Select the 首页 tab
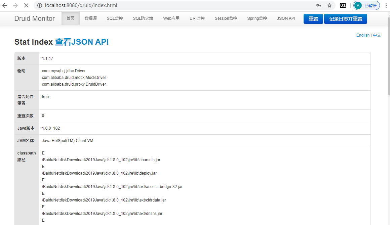This screenshot has width=390, height=225. (x=70, y=18)
